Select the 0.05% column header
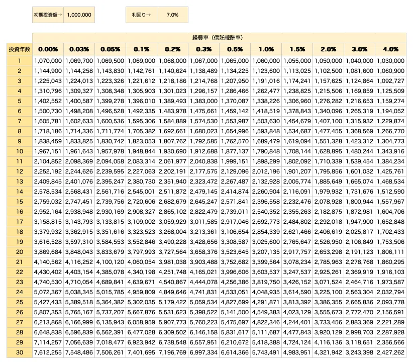 click(x=110, y=49)
